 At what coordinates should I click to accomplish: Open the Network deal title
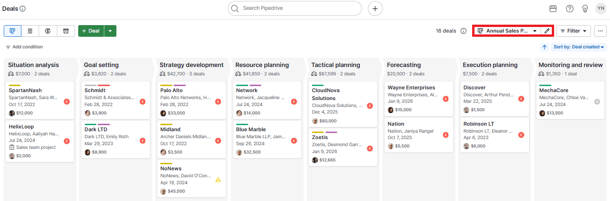[x=247, y=90]
